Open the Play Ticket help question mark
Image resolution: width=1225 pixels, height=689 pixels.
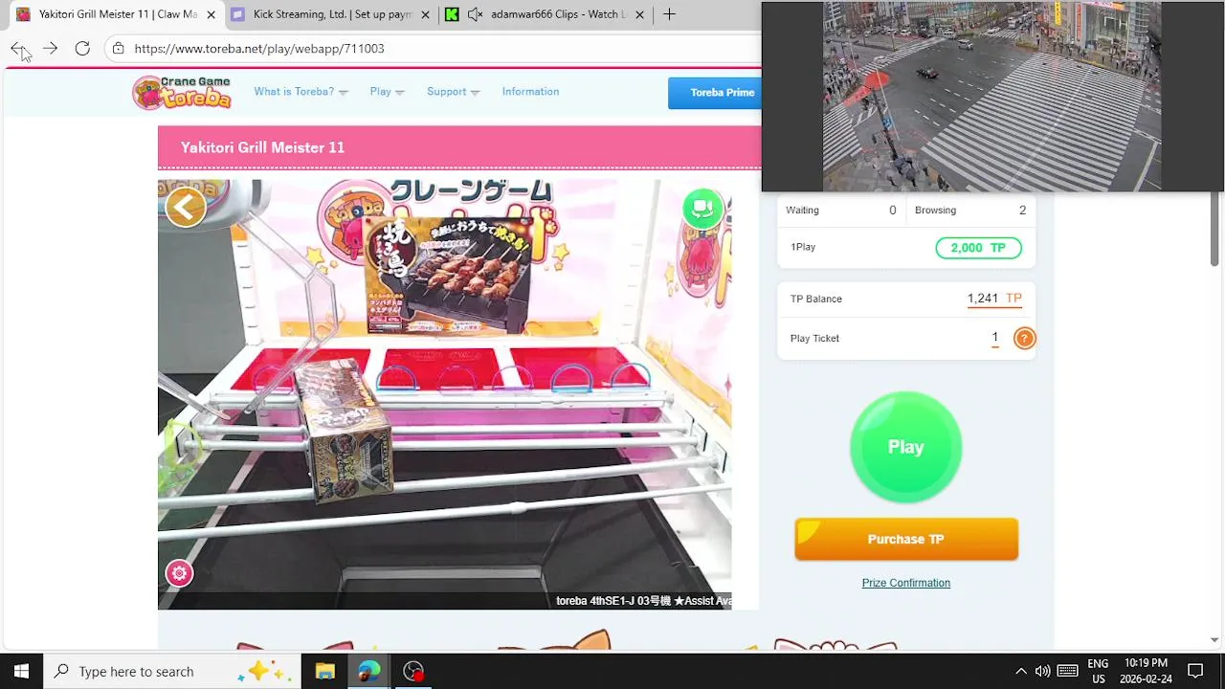click(1024, 338)
